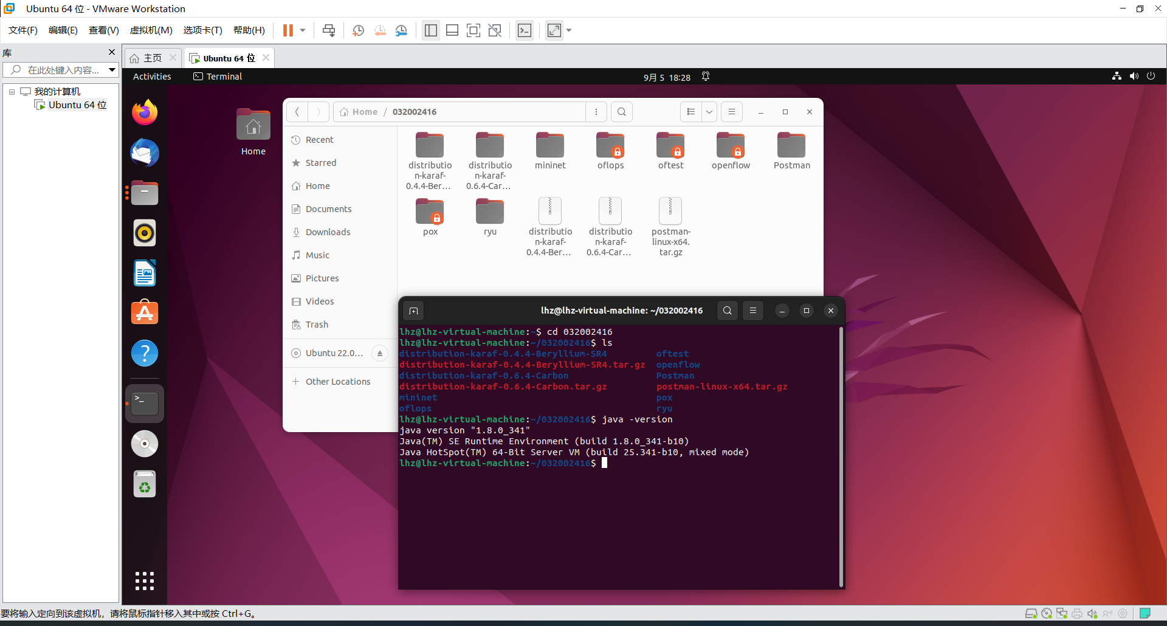Image resolution: width=1167 pixels, height=626 pixels.
Task: Pause the virtual machine
Action: pos(288,30)
